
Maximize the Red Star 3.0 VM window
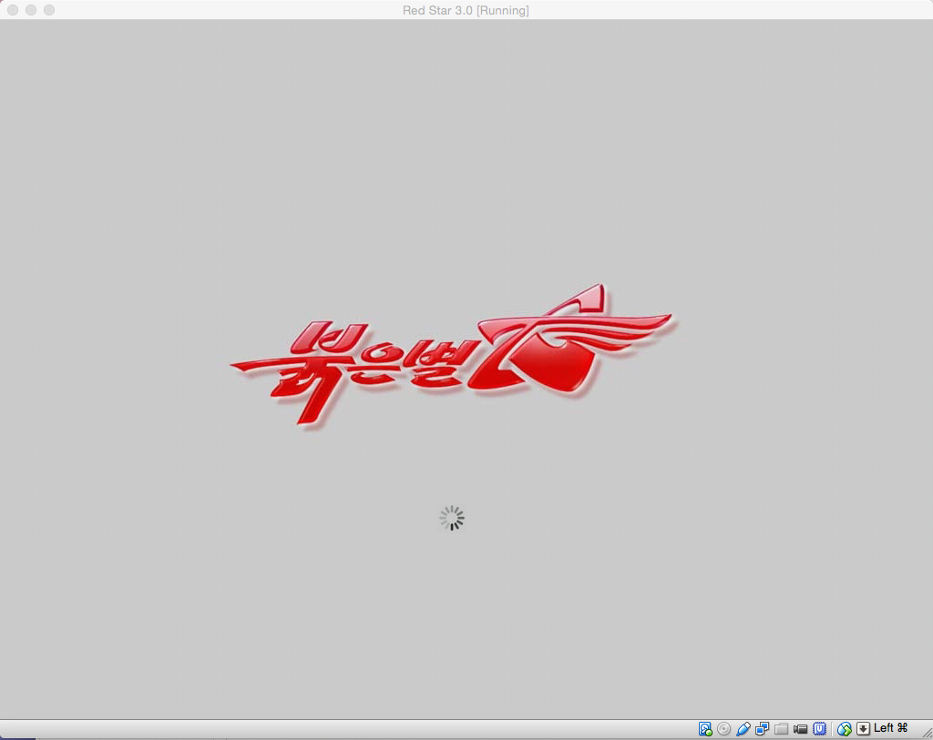click(x=49, y=10)
